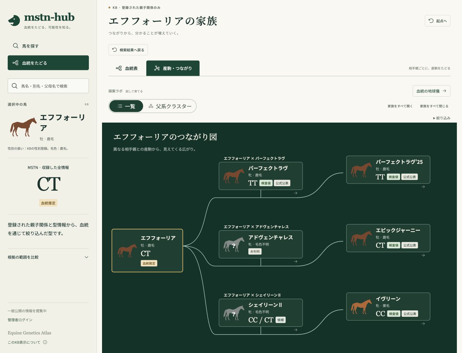Click the 未判明 badge on アドヴェンチャレス card
462x353 pixels.
point(255,252)
